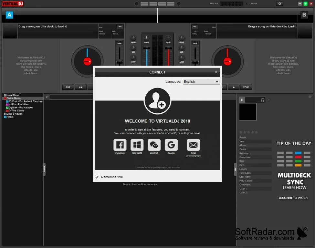
Task: Click the left LOW EQ knob
Action: click(133, 58)
